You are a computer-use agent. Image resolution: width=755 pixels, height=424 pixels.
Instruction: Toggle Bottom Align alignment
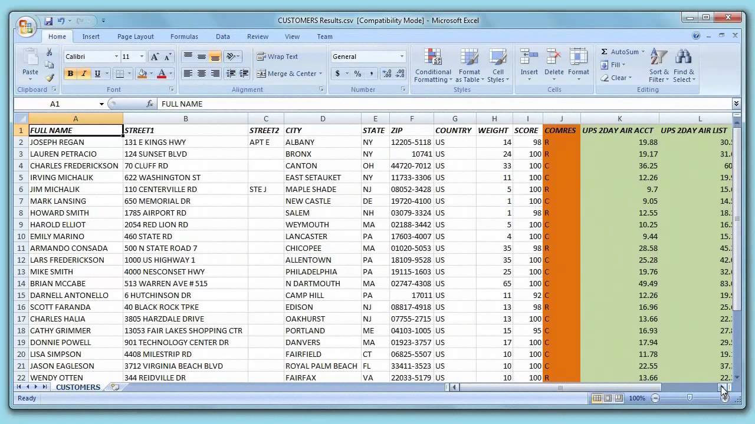215,57
